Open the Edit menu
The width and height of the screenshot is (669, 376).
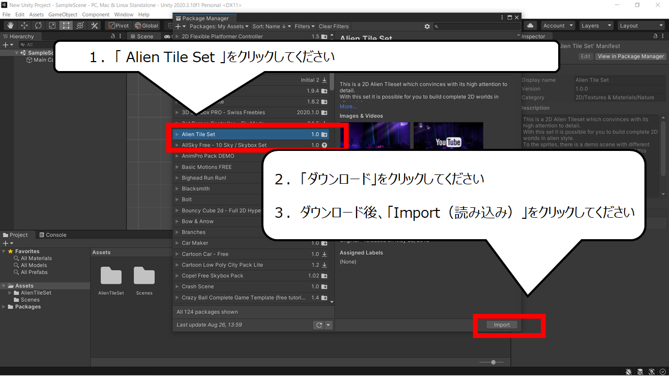coord(20,15)
